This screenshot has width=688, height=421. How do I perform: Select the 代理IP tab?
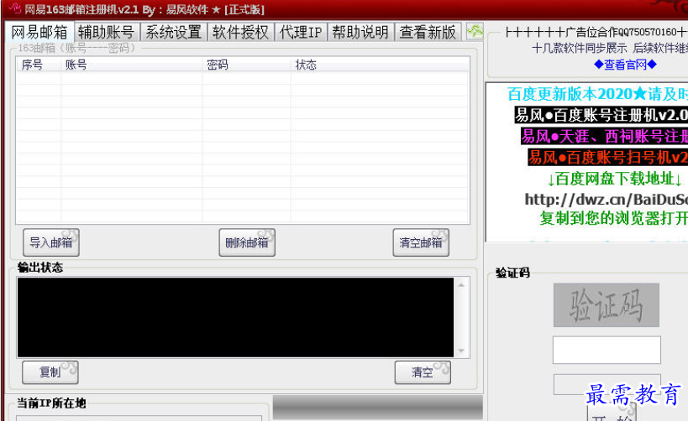[x=301, y=32]
